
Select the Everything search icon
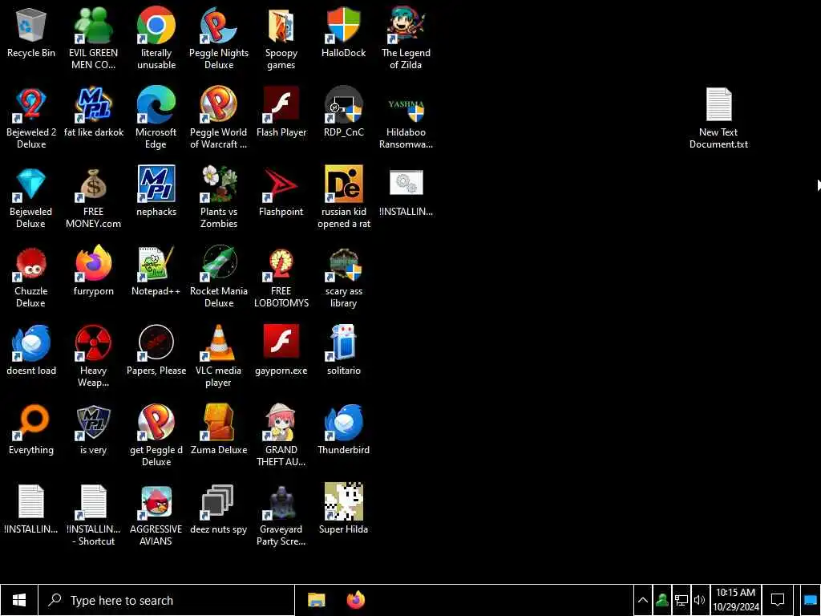tap(31, 430)
